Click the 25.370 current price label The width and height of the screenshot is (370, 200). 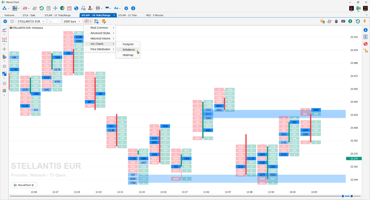click(x=354, y=158)
